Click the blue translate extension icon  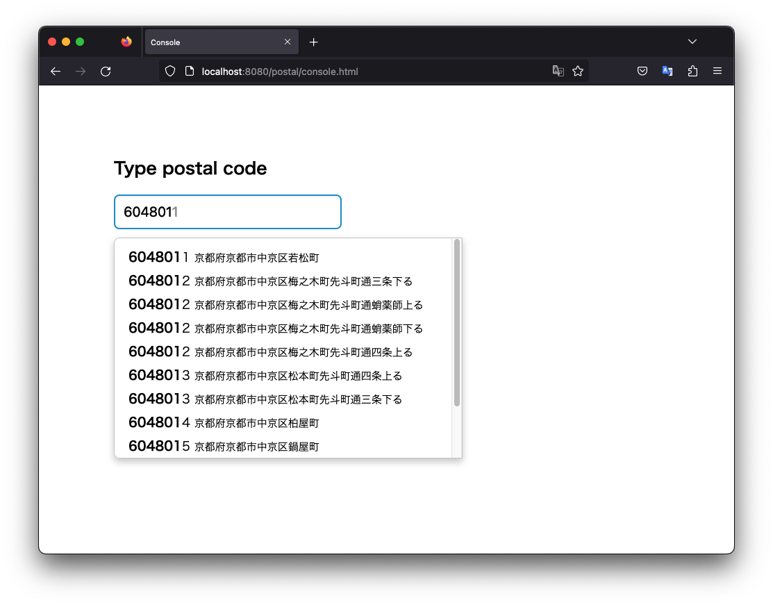pyautogui.click(x=667, y=71)
